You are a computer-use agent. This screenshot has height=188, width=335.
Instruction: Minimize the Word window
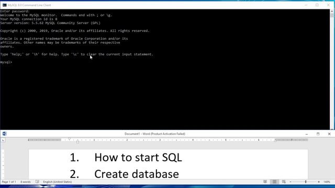pos(307,134)
